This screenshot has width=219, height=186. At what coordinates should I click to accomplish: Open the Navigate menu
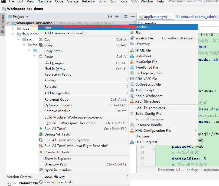(x=44, y=1)
